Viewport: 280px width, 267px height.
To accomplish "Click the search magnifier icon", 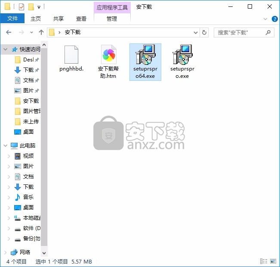I will click(x=268, y=33).
